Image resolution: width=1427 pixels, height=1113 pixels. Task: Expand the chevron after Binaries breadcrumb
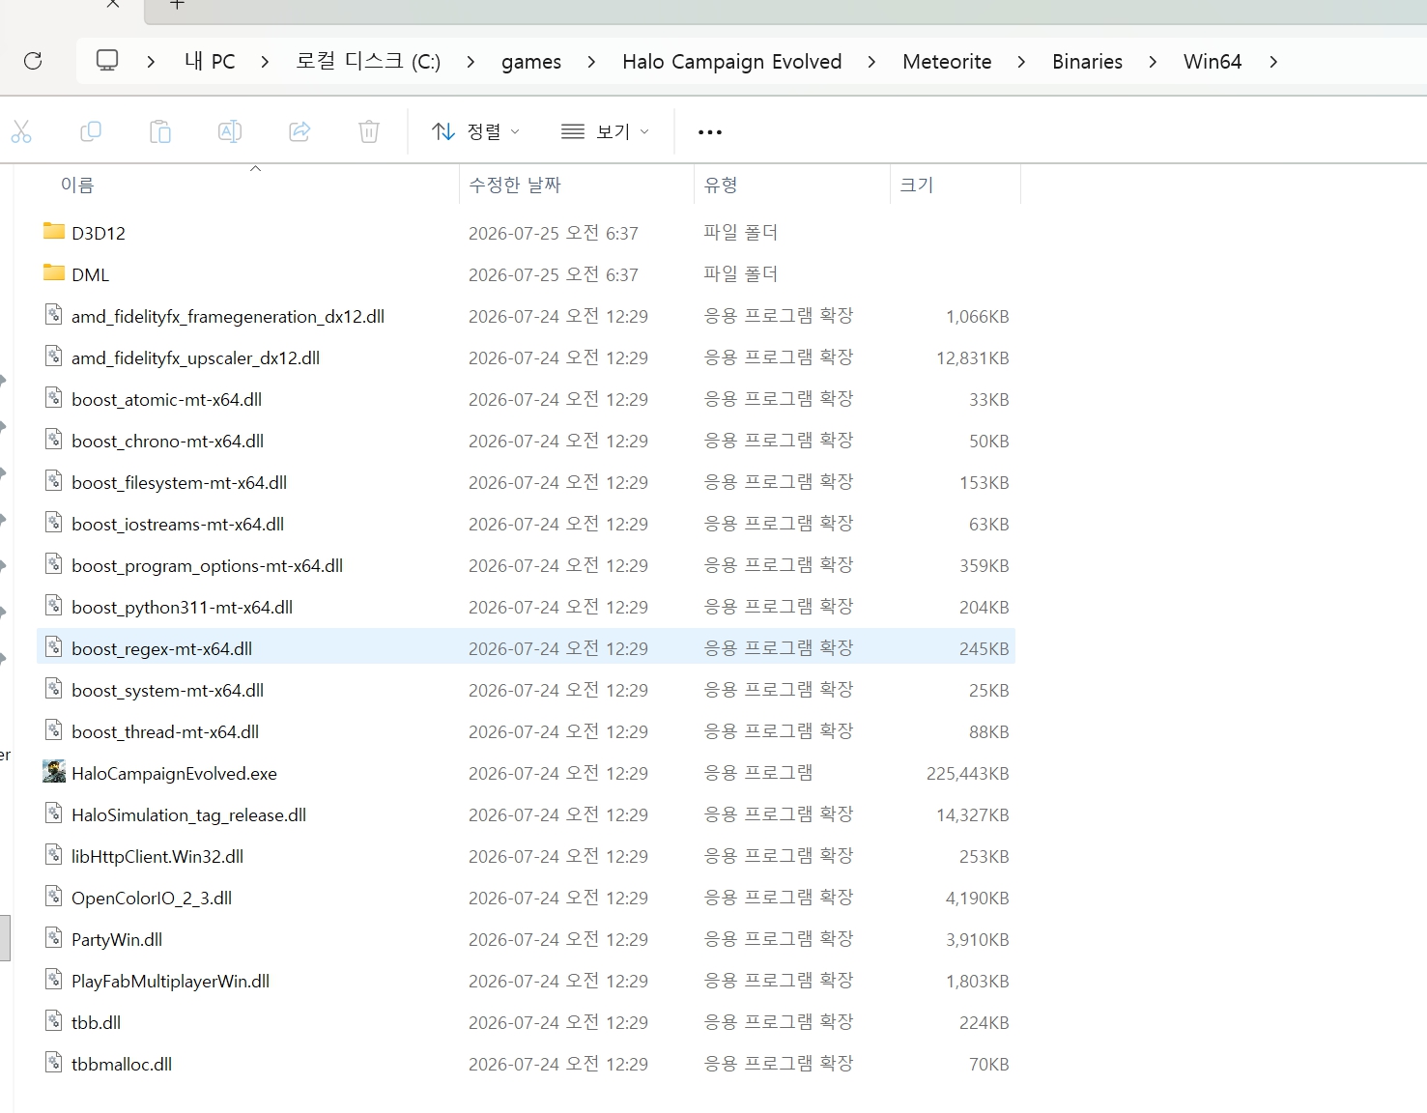coord(1153,62)
